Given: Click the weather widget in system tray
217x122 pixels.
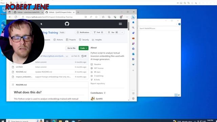Looking at the screenshot, I should point(183,121).
